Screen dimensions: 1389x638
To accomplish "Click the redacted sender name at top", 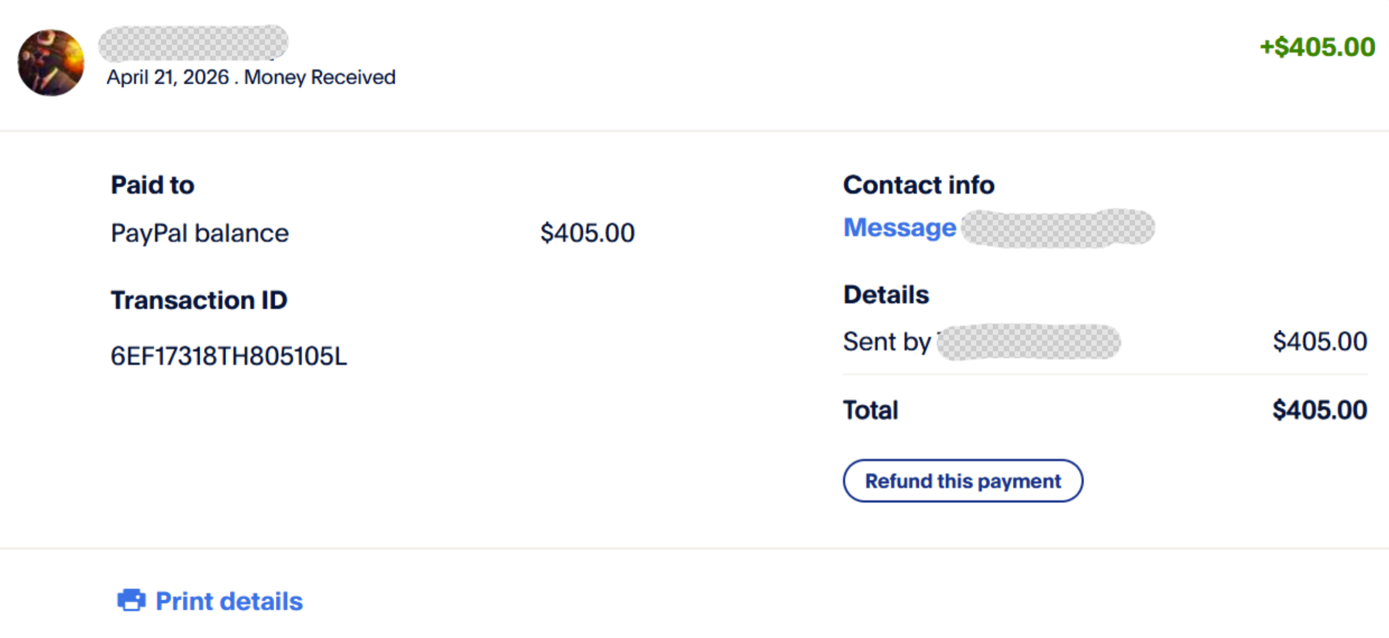I will pyautogui.click(x=193, y=43).
